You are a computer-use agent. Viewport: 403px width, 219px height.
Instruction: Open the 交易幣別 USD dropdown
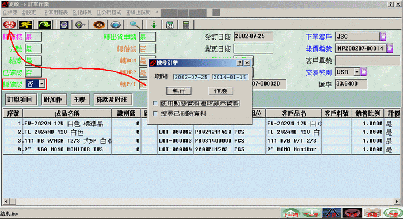click(357, 72)
